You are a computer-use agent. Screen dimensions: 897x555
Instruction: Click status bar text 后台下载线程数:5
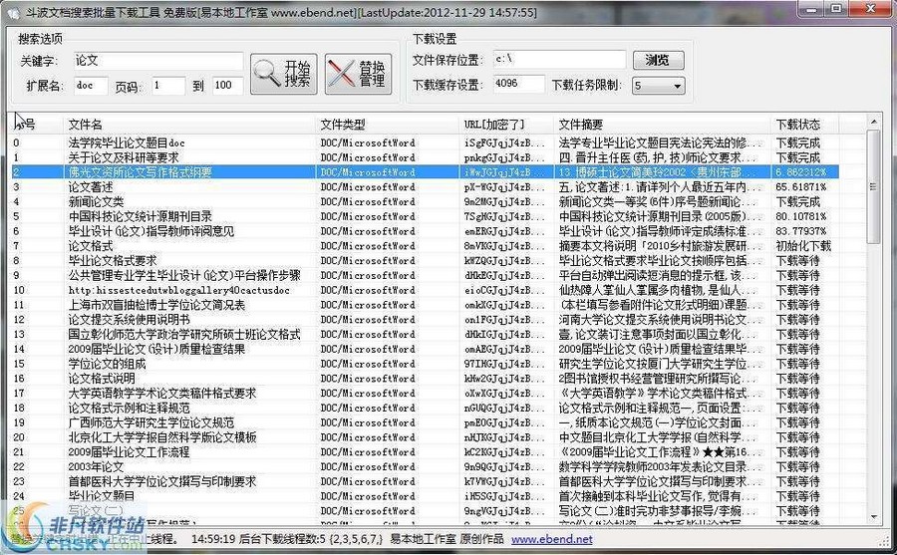(x=283, y=539)
